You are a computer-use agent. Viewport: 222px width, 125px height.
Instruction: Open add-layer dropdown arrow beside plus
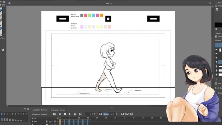tap(220, 79)
